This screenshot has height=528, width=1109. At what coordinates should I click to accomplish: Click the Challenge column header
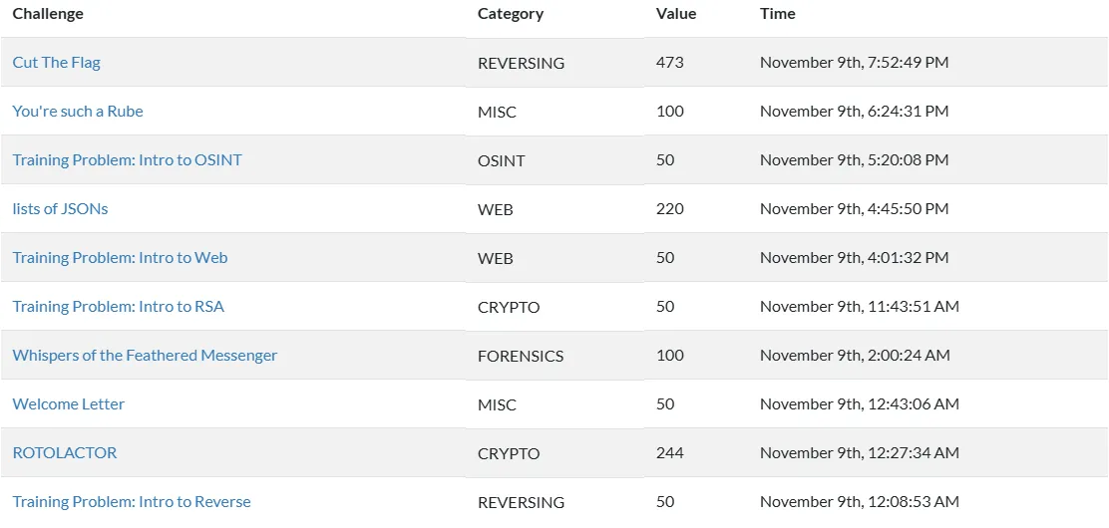point(48,14)
